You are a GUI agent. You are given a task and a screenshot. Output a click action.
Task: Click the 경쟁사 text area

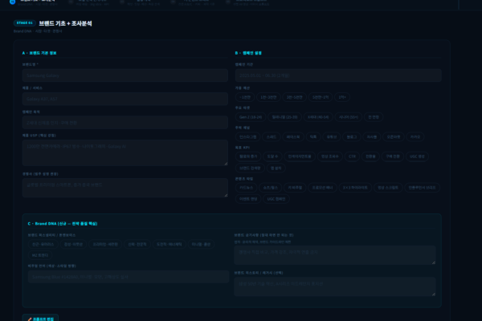[x=125, y=188]
